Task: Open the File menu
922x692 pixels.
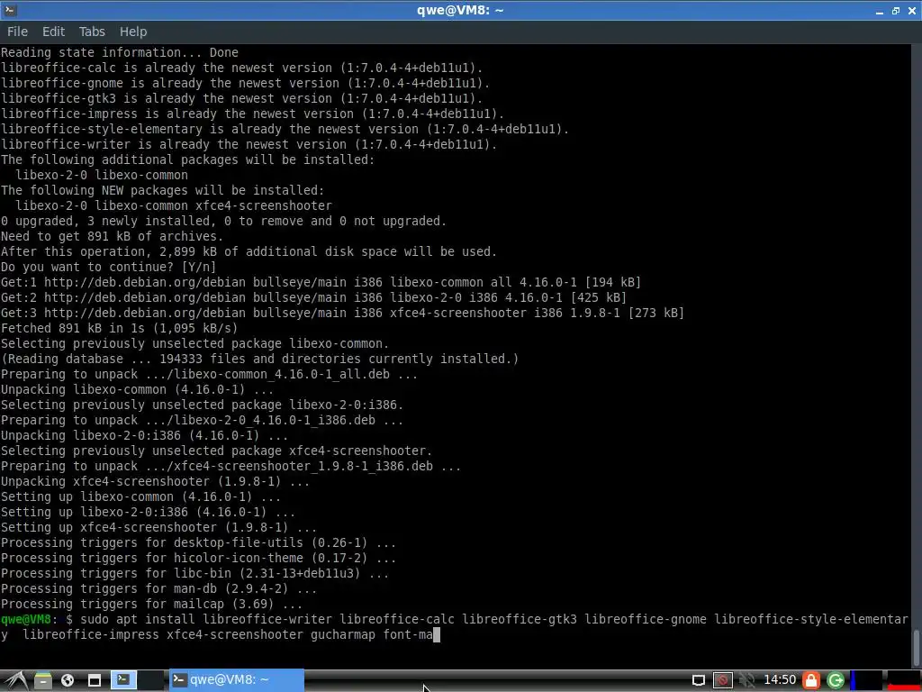Action: [17, 32]
